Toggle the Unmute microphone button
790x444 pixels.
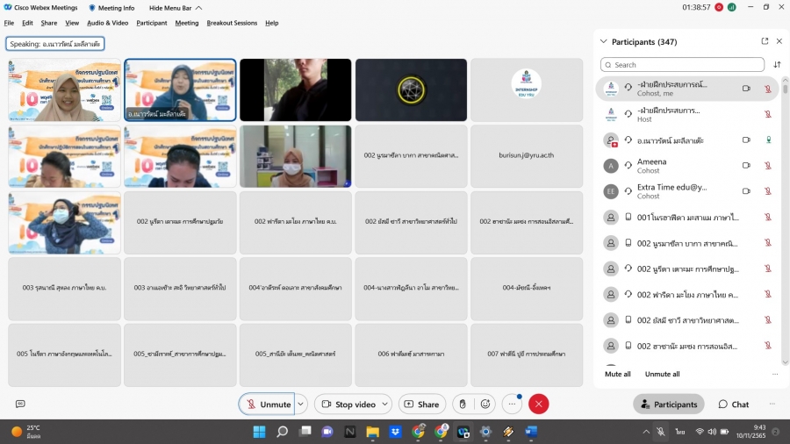tap(267, 405)
